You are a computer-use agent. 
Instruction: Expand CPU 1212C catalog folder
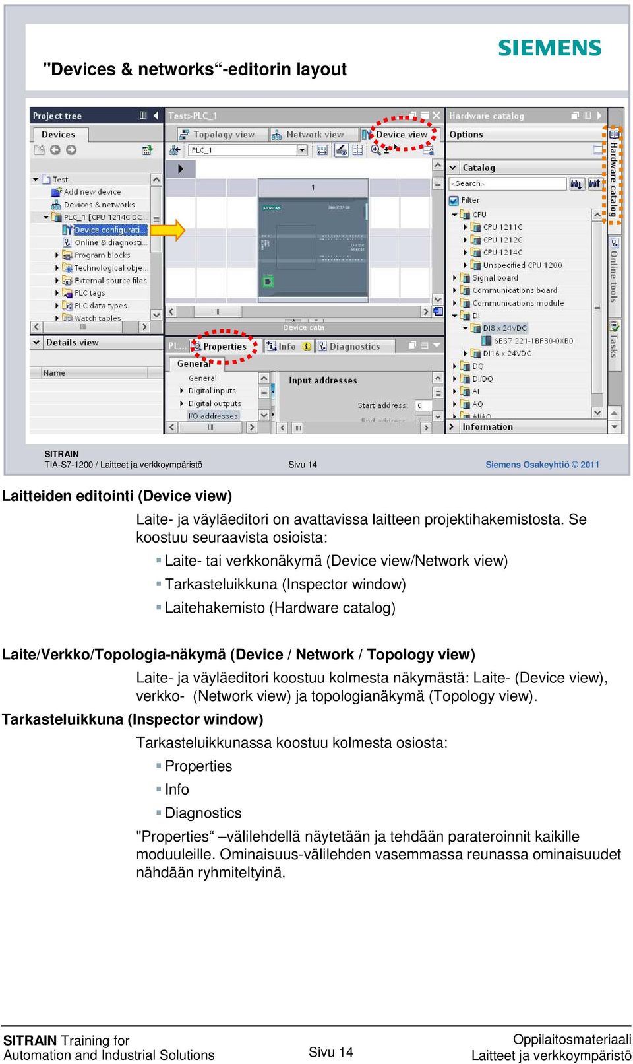466,240
